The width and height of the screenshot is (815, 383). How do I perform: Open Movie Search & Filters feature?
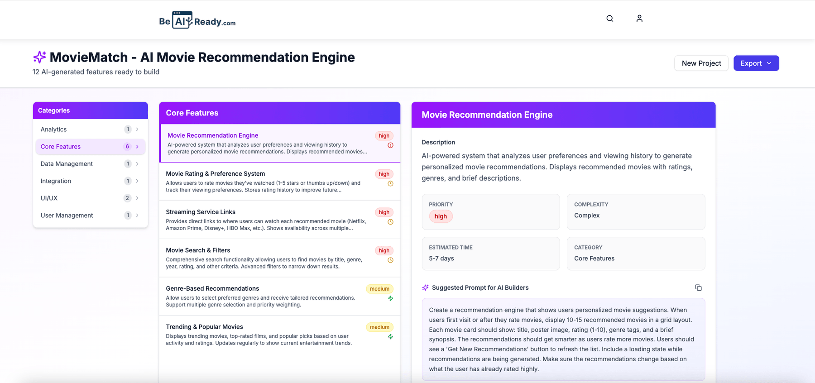coord(280,258)
